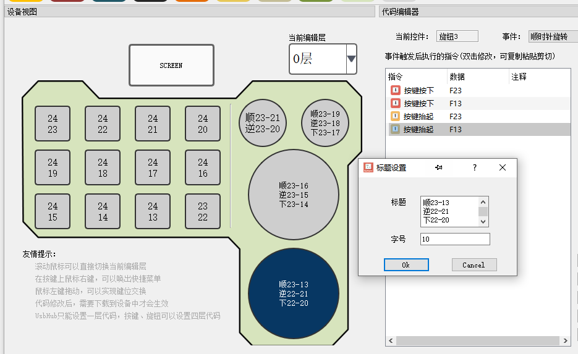
Task: Click the first 按键按下 F23 instruction icon
Action: (396, 90)
